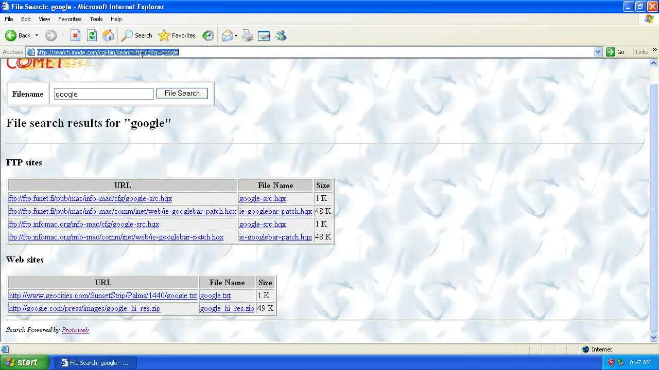Open the geocities.com SunsetStrip google.txt URL link
This screenshot has width=659, height=370.
pyautogui.click(x=103, y=295)
